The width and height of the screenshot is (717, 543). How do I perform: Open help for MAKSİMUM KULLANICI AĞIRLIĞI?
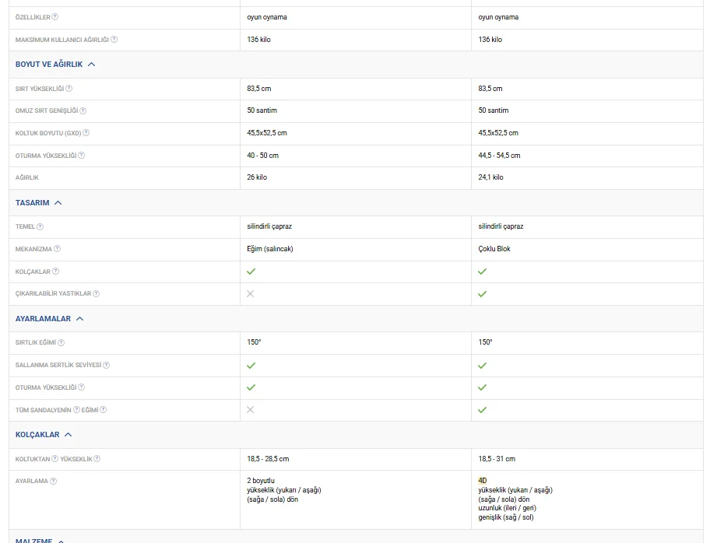coord(114,40)
